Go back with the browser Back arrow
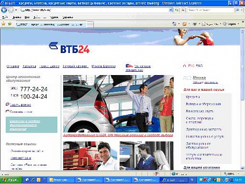Viewport: 245px width, 184px height. click(4, 10)
